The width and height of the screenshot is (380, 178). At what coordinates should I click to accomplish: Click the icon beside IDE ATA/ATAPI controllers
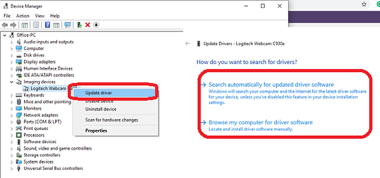tap(19, 75)
